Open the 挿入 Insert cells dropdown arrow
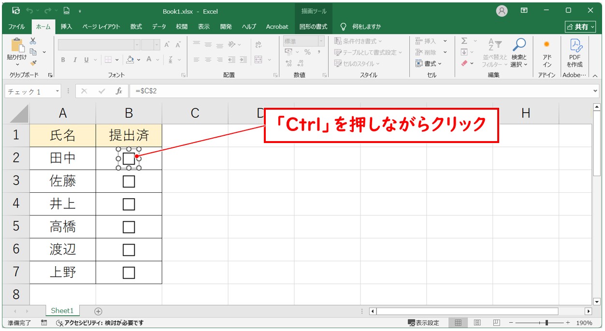 click(x=445, y=41)
